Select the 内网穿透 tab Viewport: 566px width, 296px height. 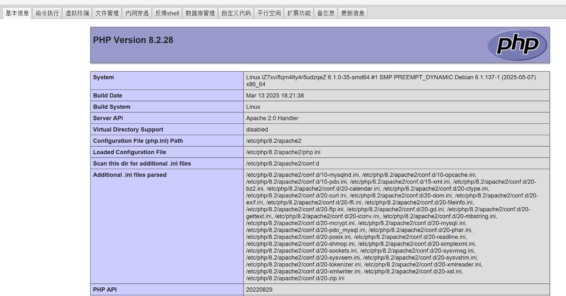point(137,13)
